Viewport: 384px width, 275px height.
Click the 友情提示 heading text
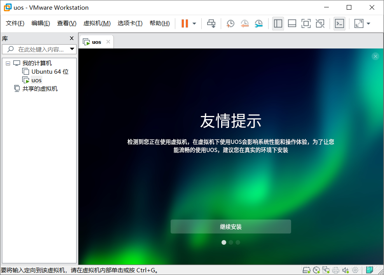(x=231, y=121)
